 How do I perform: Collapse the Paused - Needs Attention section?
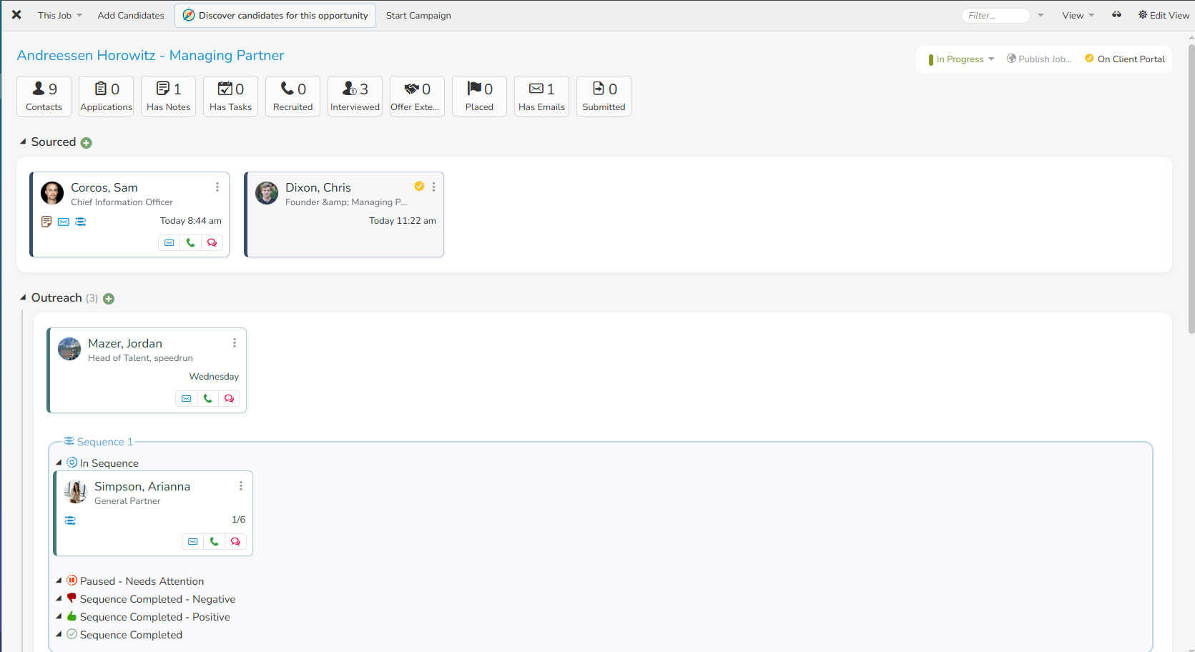point(60,581)
